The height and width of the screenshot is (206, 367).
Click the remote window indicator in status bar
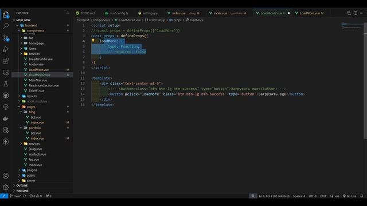pyautogui.click(x=4, y=196)
